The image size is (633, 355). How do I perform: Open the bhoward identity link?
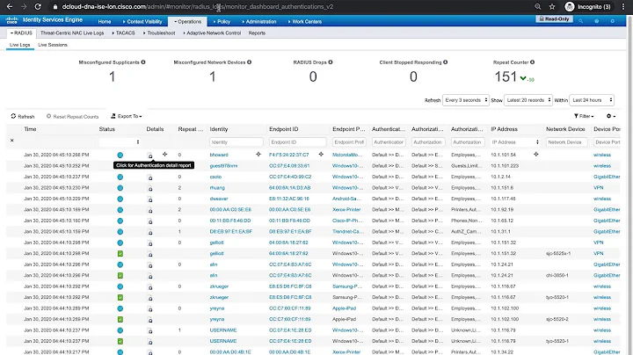point(219,155)
